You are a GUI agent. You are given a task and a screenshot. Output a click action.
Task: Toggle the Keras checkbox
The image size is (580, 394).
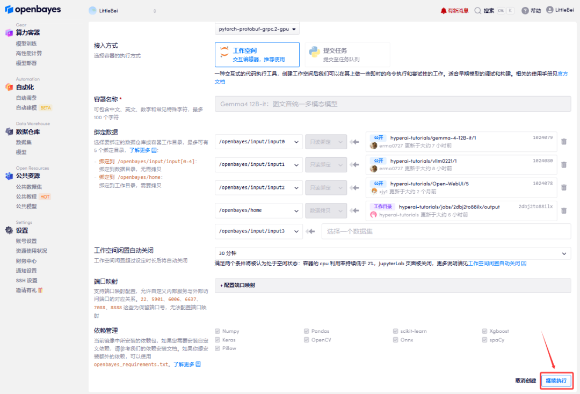click(x=218, y=340)
